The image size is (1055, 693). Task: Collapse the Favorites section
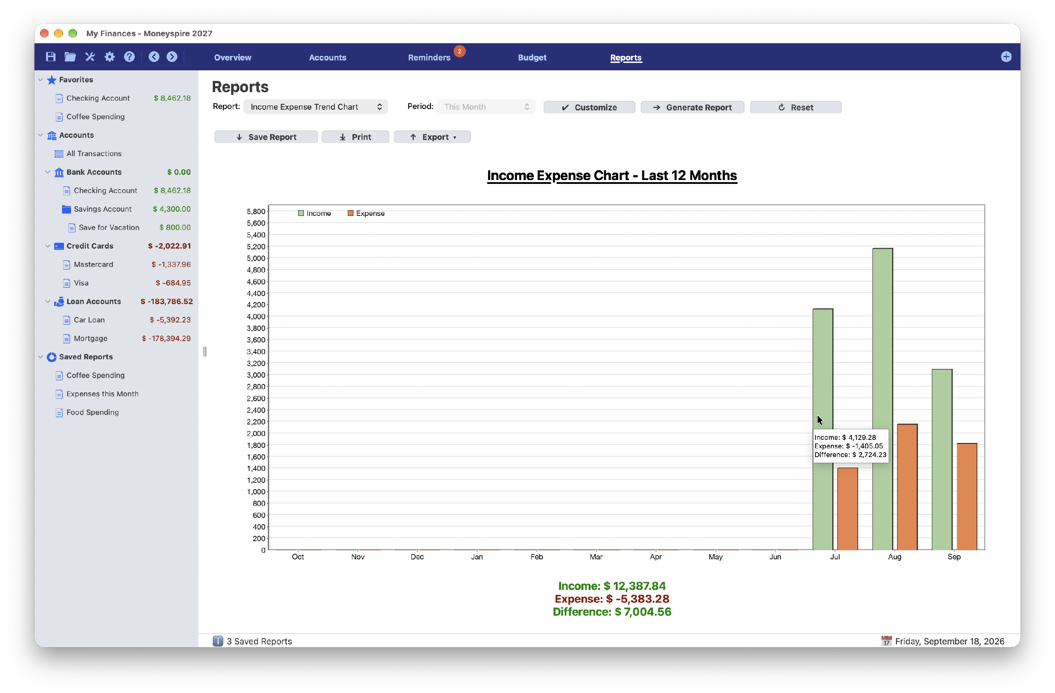pyautogui.click(x=40, y=80)
